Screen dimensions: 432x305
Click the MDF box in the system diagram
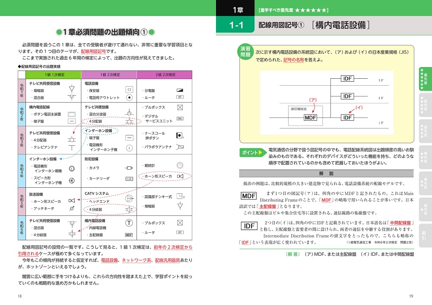[x=310, y=118]
